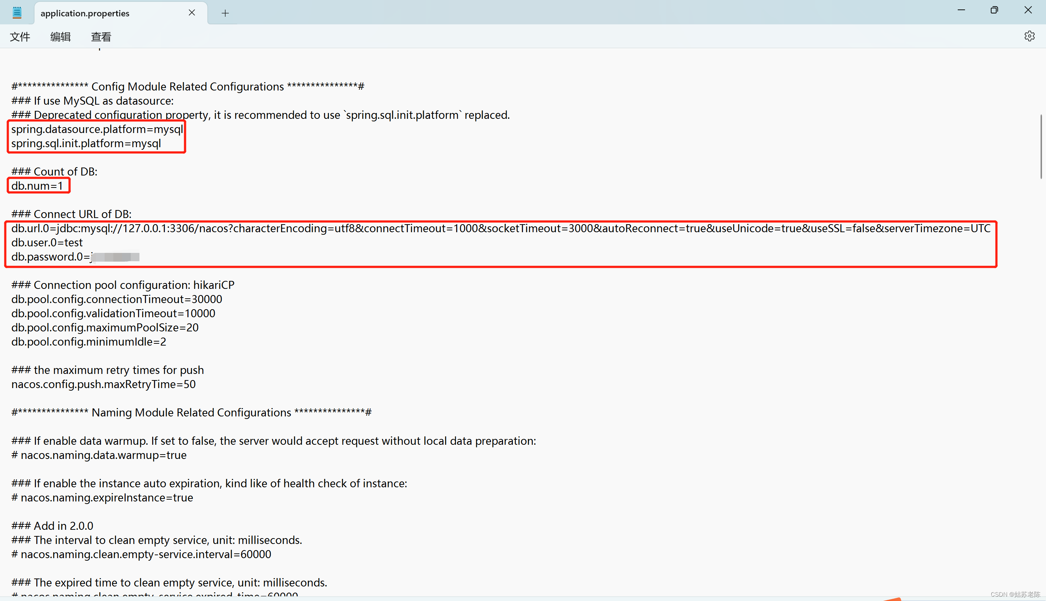Open the 查看 menu
This screenshot has height=601, width=1046.
tap(101, 37)
